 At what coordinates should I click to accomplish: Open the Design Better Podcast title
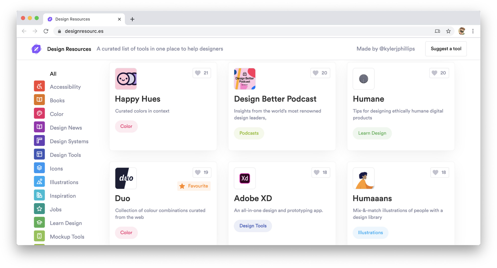coord(275,99)
